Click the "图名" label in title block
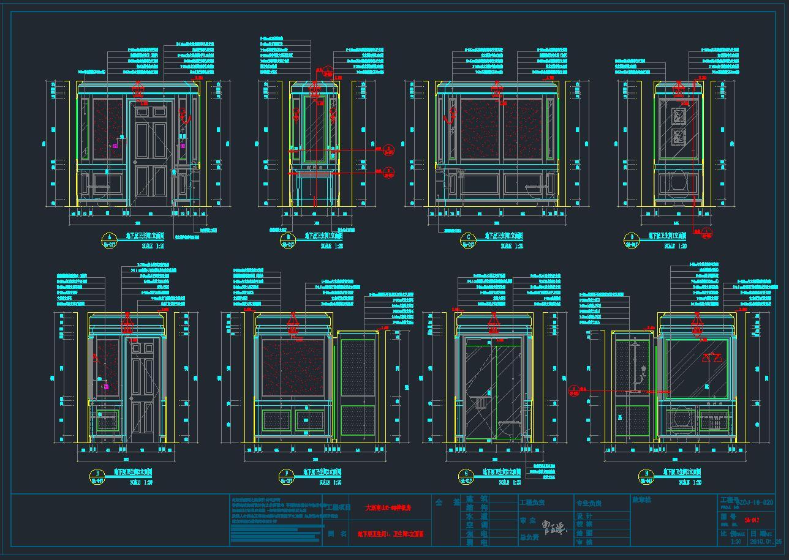This screenshot has height=560, width=789. 337,534
